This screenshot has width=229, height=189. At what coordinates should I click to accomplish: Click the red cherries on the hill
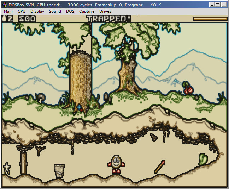pos(188,88)
